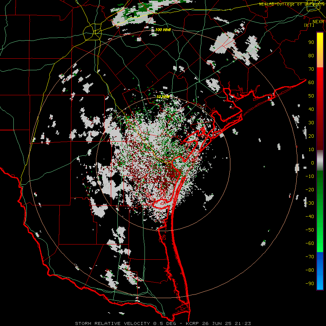Click the -30 value on the color scale

tap(310, 203)
